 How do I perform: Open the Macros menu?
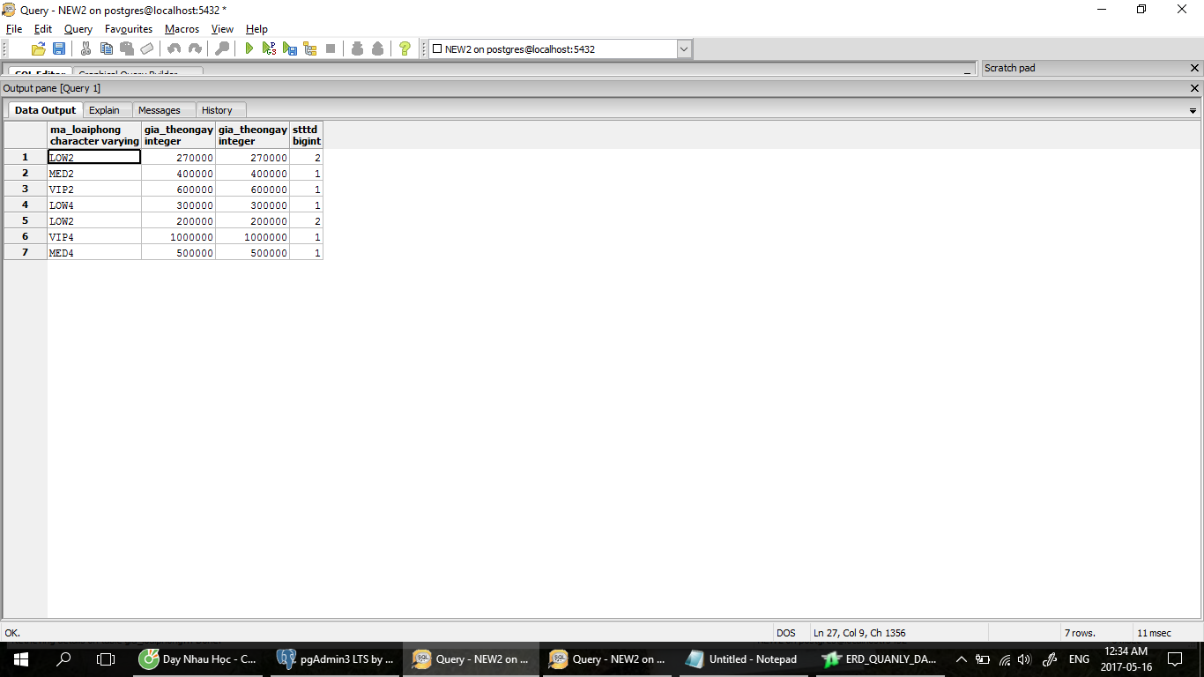182,29
